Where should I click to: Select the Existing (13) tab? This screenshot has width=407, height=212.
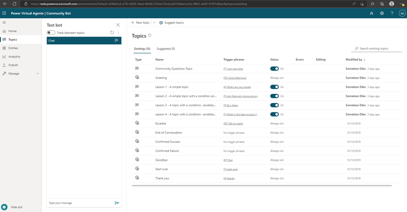tap(142, 49)
